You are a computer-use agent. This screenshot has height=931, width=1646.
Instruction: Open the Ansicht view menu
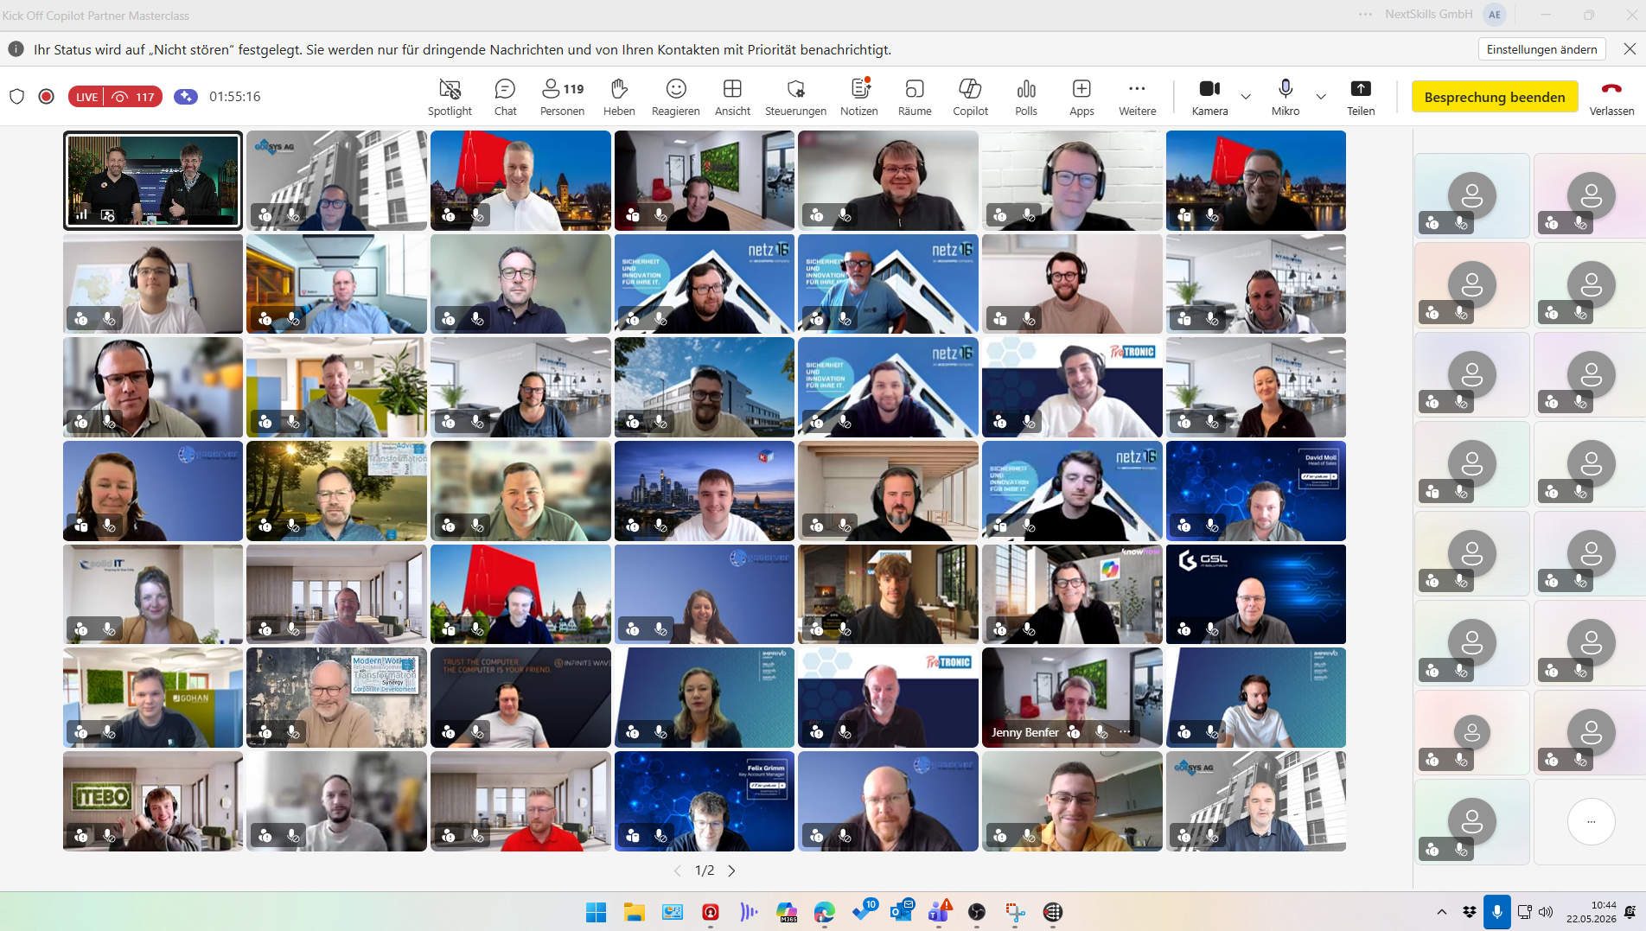732,97
